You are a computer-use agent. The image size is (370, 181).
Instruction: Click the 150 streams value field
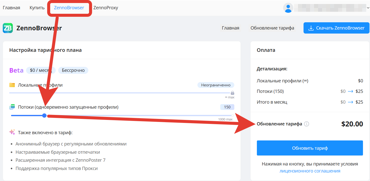point(227,107)
